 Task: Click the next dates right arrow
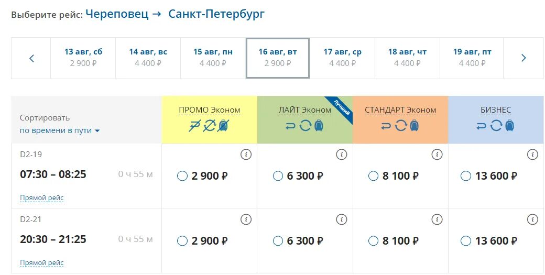click(524, 58)
